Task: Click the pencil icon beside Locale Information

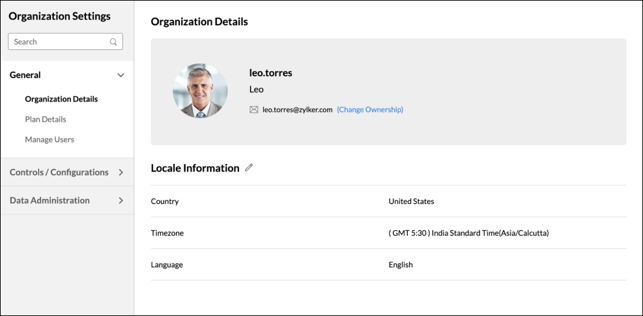Action: click(249, 168)
